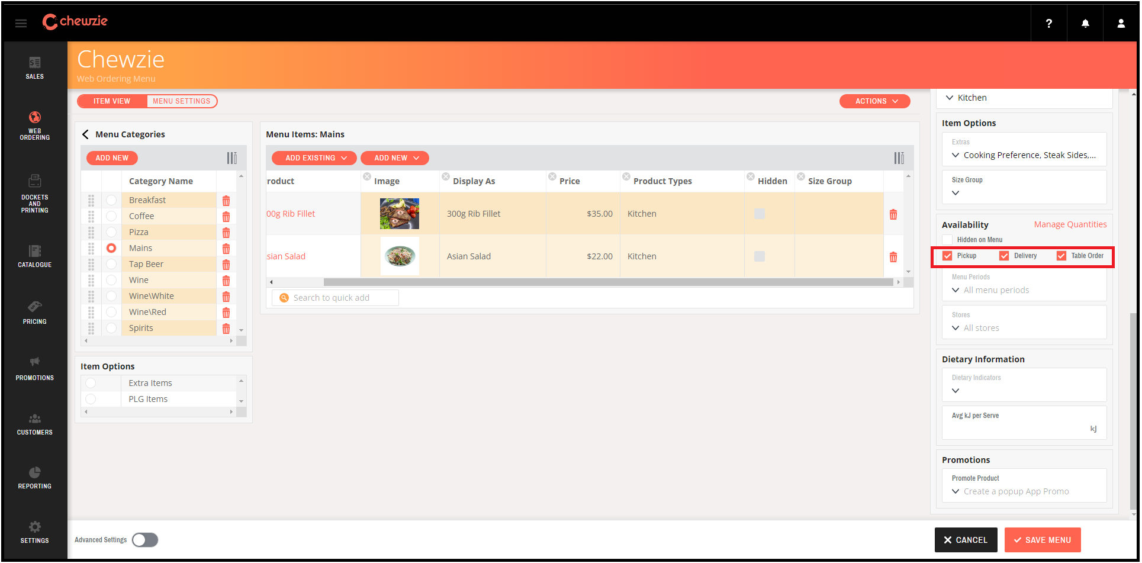Go to Sales in the sidebar
1142x563 pixels.
click(x=35, y=68)
